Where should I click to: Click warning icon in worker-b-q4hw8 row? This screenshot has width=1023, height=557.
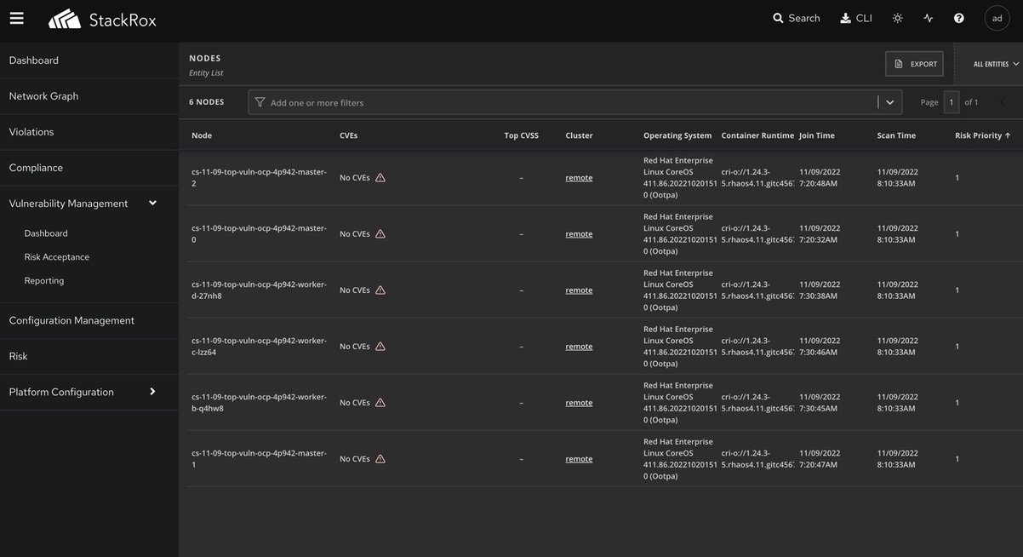pyautogui.click(x=380, y=403)
